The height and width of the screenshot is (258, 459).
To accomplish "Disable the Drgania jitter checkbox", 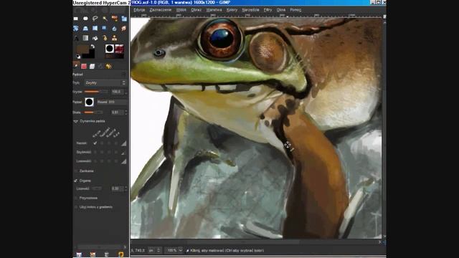I will tap(76, 181).
